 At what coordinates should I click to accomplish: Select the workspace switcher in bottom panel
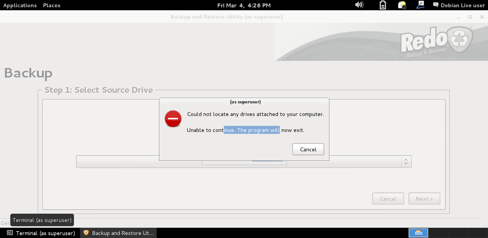tap(418, 233)
